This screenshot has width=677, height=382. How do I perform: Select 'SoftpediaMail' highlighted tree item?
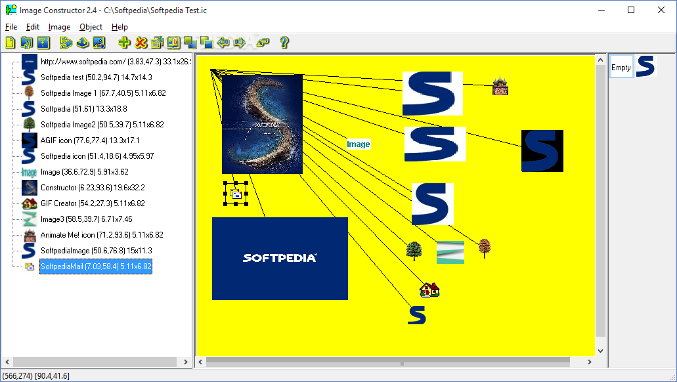[96, 266]
